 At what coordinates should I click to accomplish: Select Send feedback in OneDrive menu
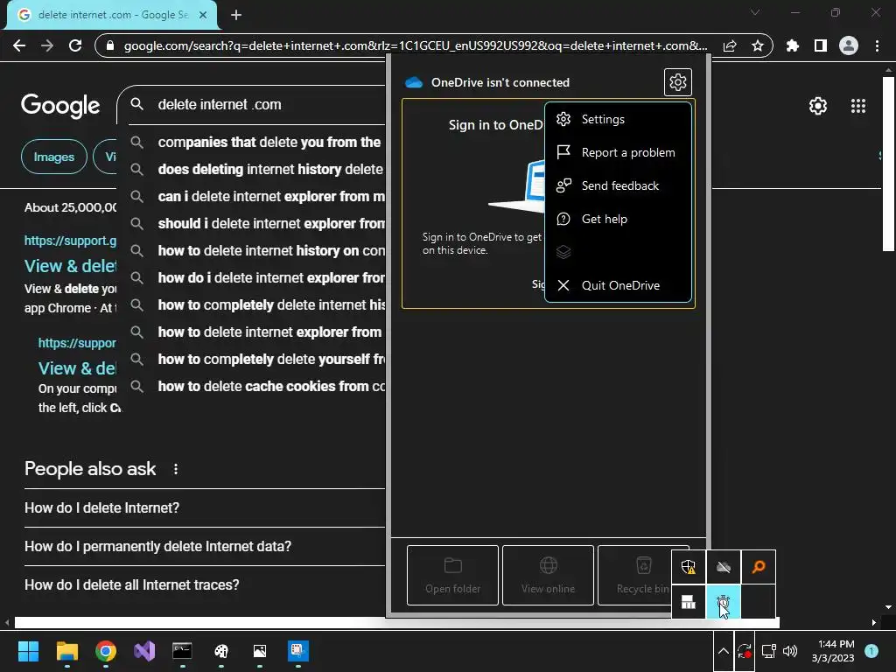coord(618,185)
